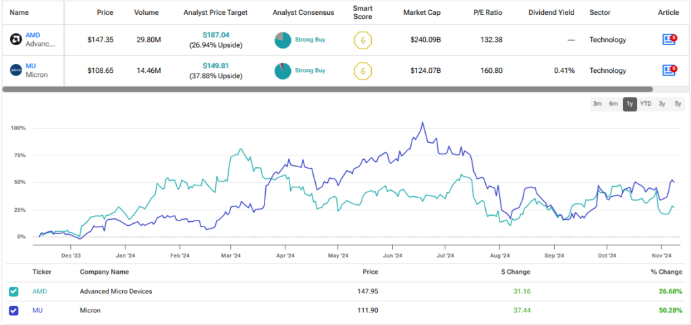Select the 3m chart time range
The height and width of the screenshot is (325, 691).
(x=597, y=104)
